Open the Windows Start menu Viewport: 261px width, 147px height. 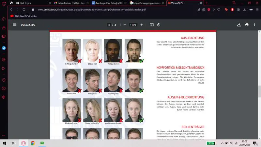pos(5,143)
